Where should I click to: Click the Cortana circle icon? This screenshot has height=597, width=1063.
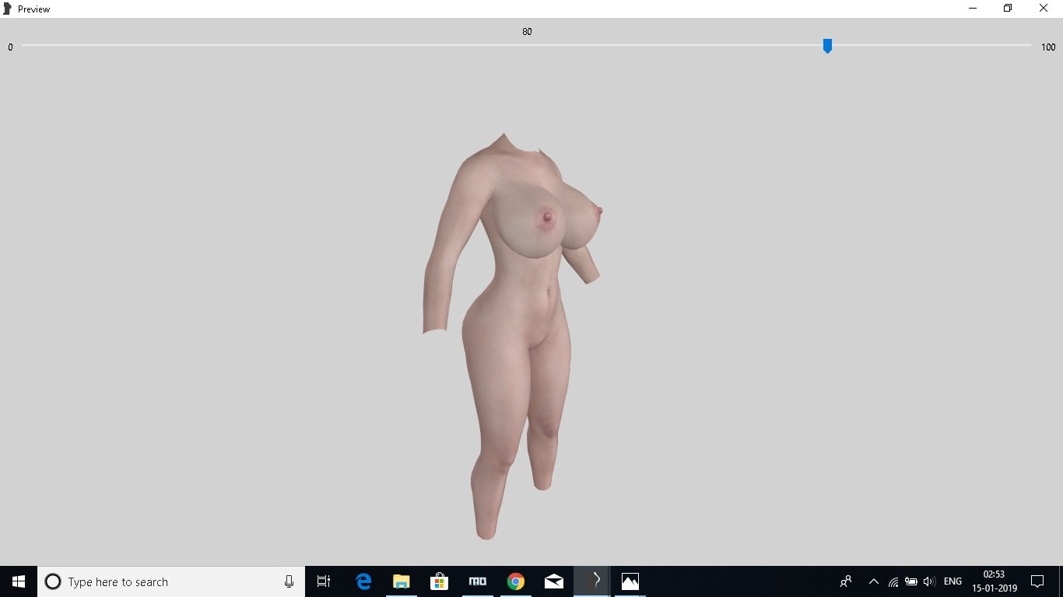pyautogui.click(x=53, y=581)
